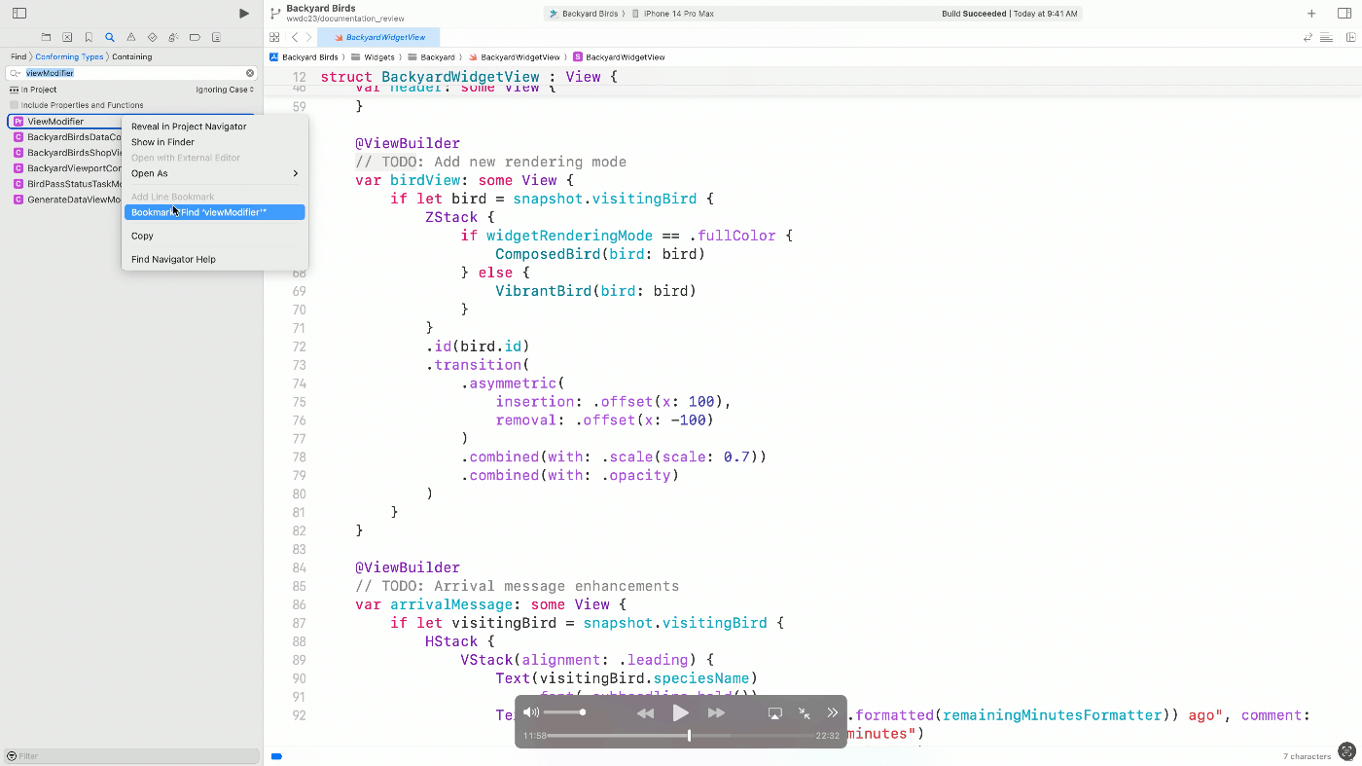Choose the iPhone 14 Pro Max destination
Viewport: 1362px width, 766px height.
coord(671,14)
